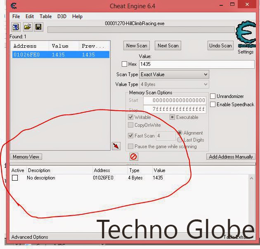
Task: Click the Fast Scan alignment value field
Action: [x=165, y=136]
